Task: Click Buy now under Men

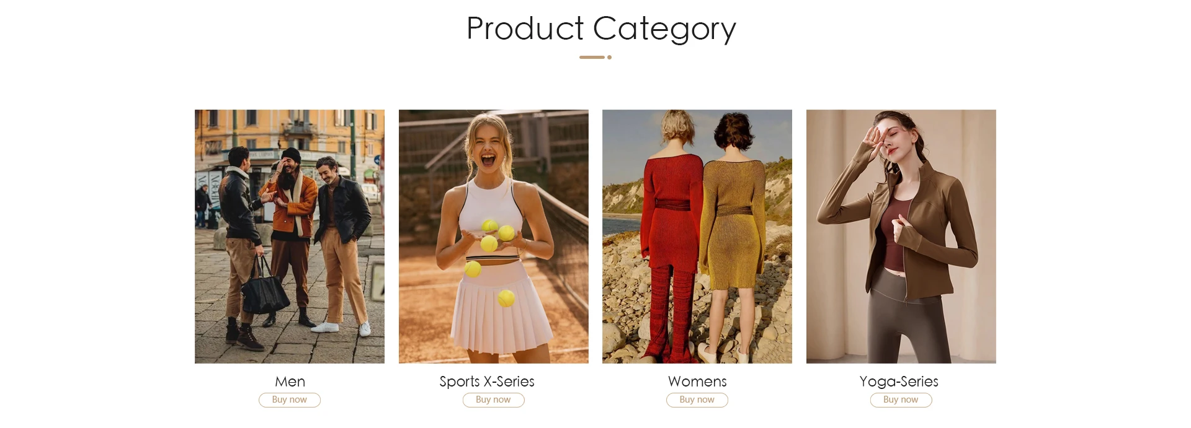Action: point(290,400)
